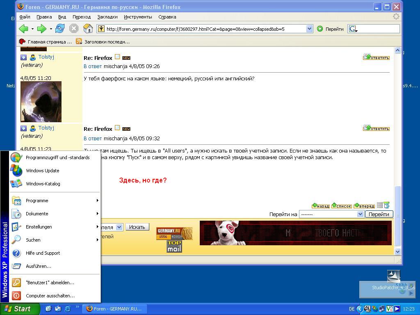Expand the Programme submenu in Start menu

[x=37, y=201]
